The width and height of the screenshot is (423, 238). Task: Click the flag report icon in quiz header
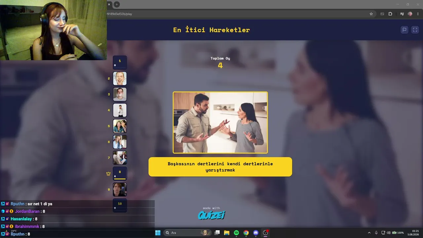(x=404, y=30)
